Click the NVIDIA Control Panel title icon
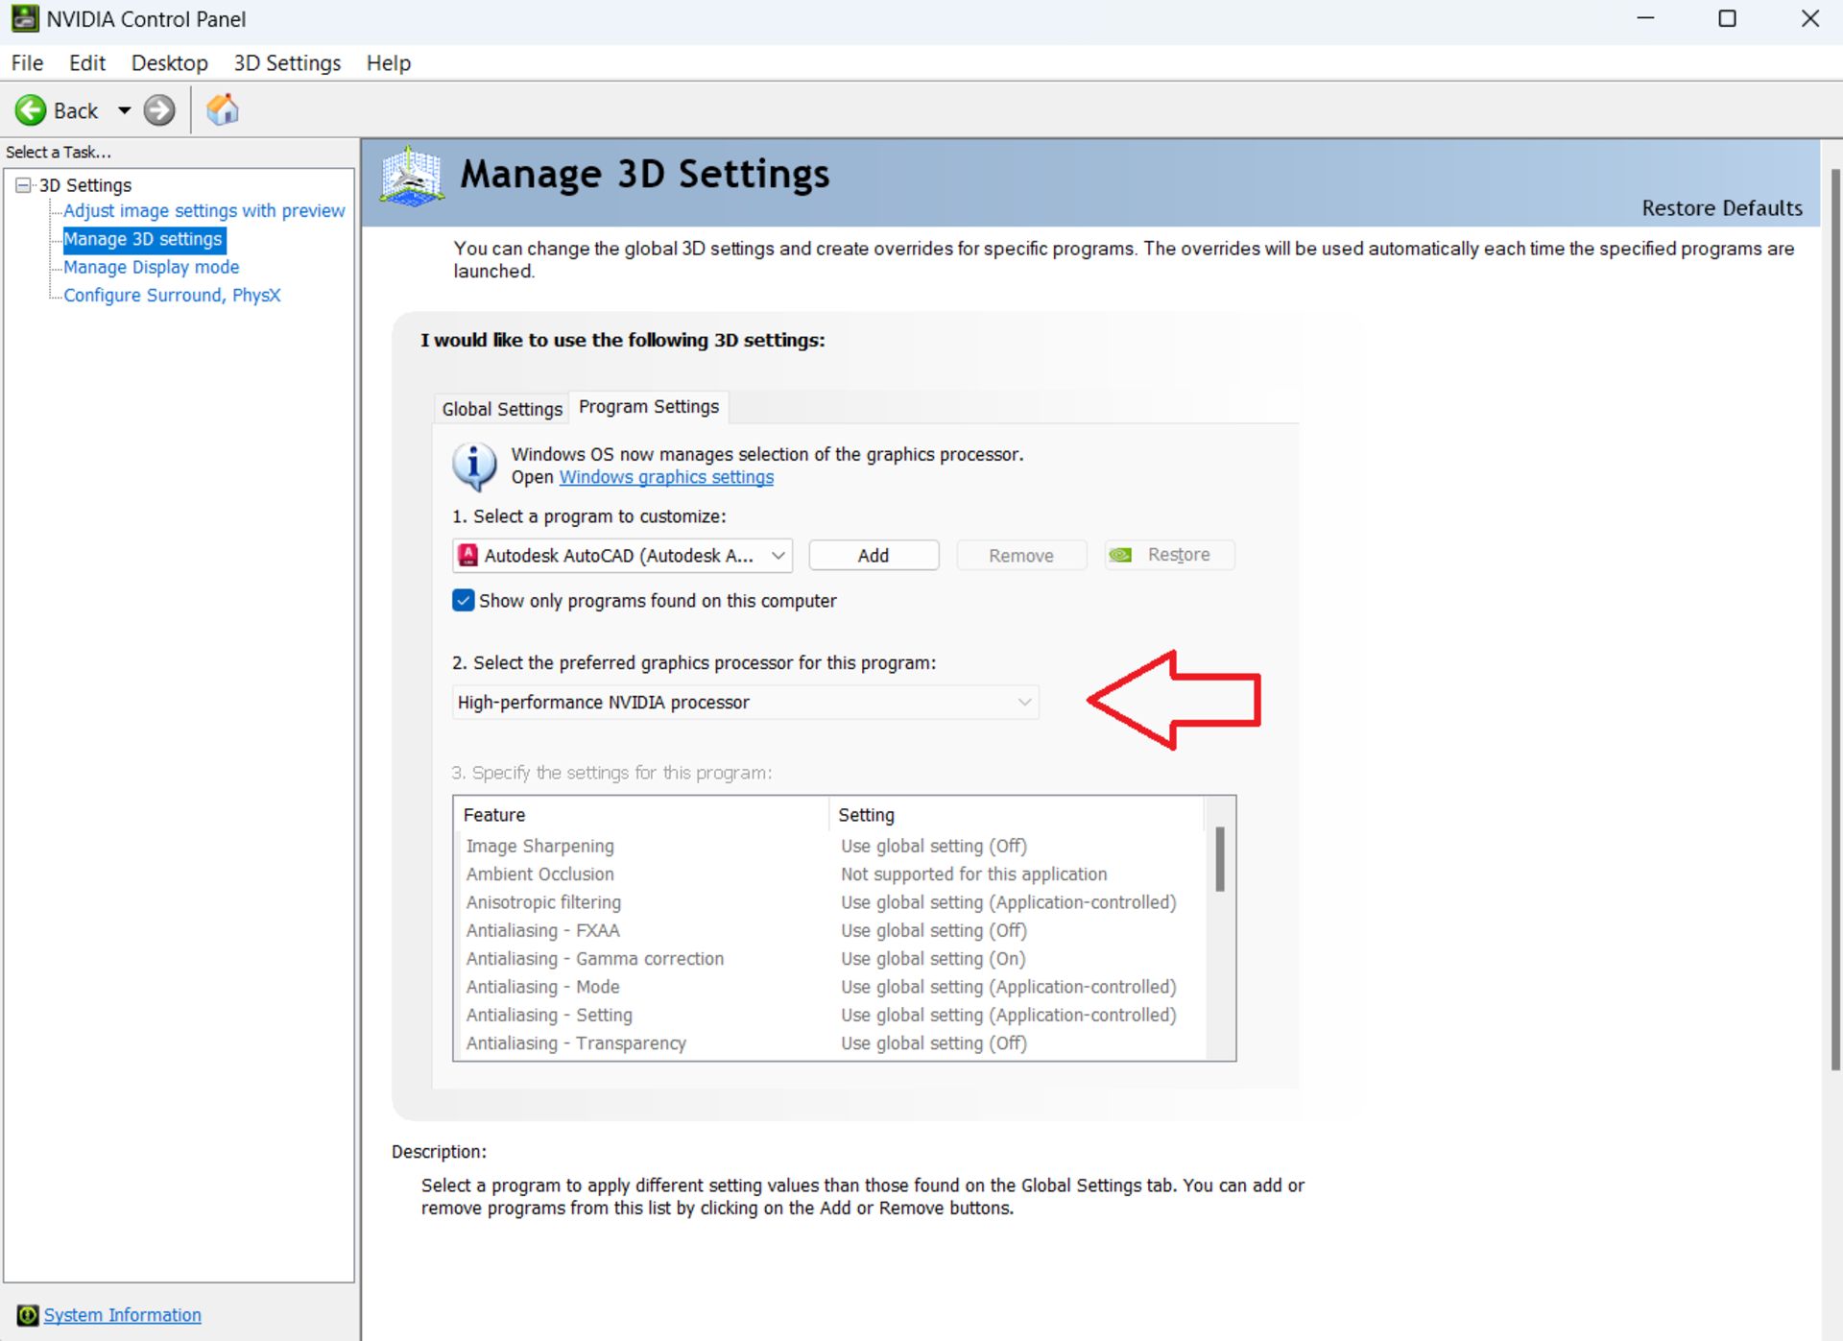 [25, 18]
